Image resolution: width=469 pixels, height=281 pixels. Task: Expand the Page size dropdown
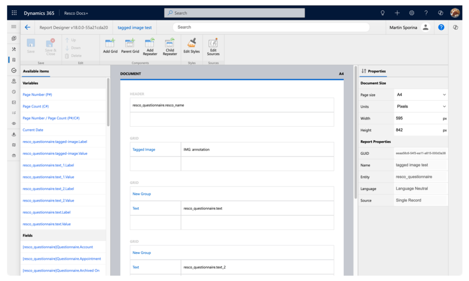(x=420, y=95)
